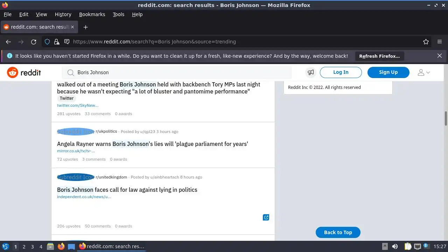The image size is (448, 252).
Task: Click the clipboard tray icon
Action: tap(408, 246)
